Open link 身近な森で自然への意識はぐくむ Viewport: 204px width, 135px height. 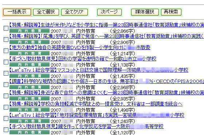(x=107, y=92)
